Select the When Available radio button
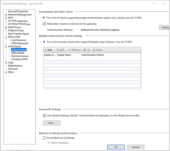This screenshot has height=151, width=170. (49, 143)
